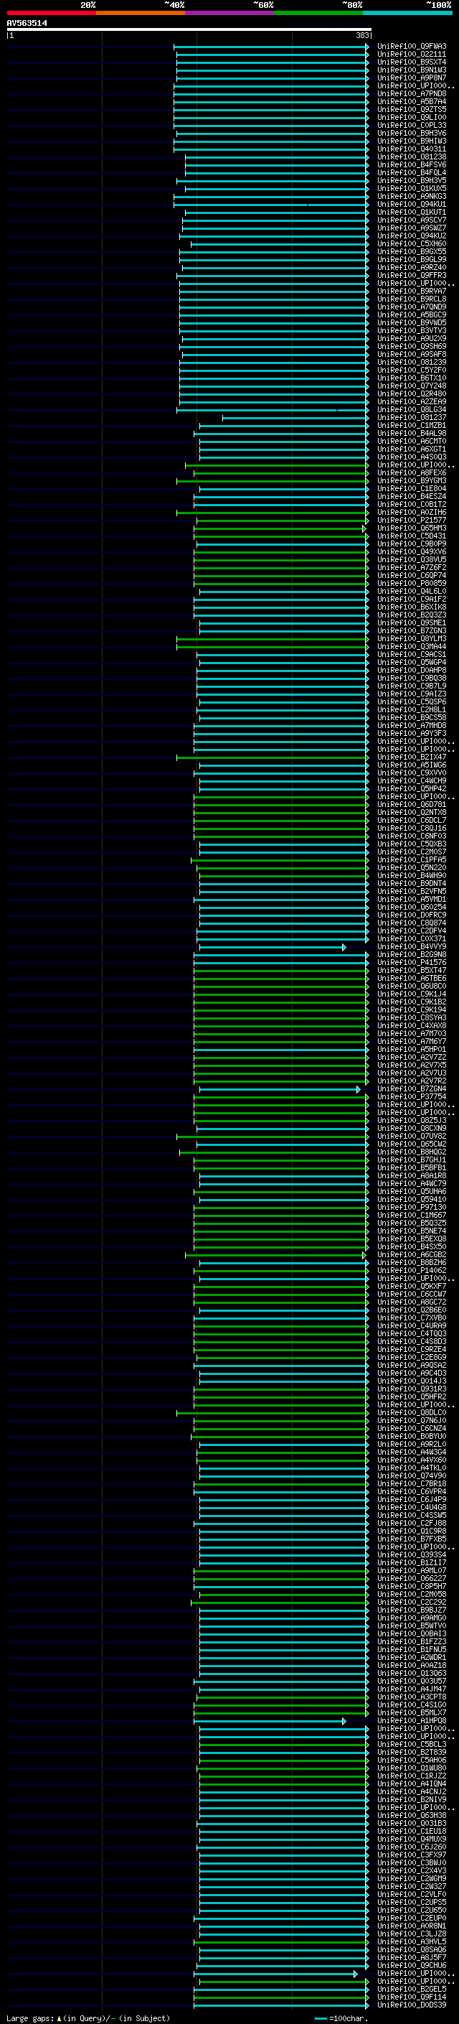Screen dimensions: 459x2024
Task: Select label UniRef100_B4SX50
Action: [412, 1247]
